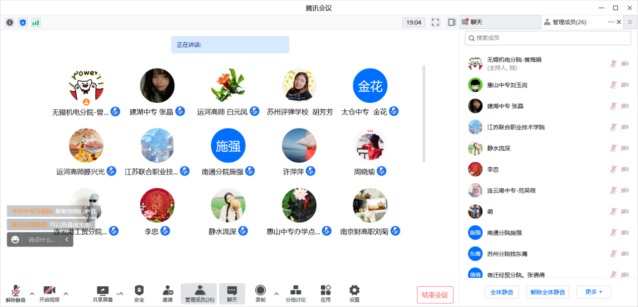
Task: Expand recording options arrow beside 录制
Action: pos(276,293)
